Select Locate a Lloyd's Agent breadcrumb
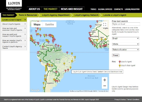Image resolution: width=142 pixels, height=102 pixels. (x=115, y=15)
